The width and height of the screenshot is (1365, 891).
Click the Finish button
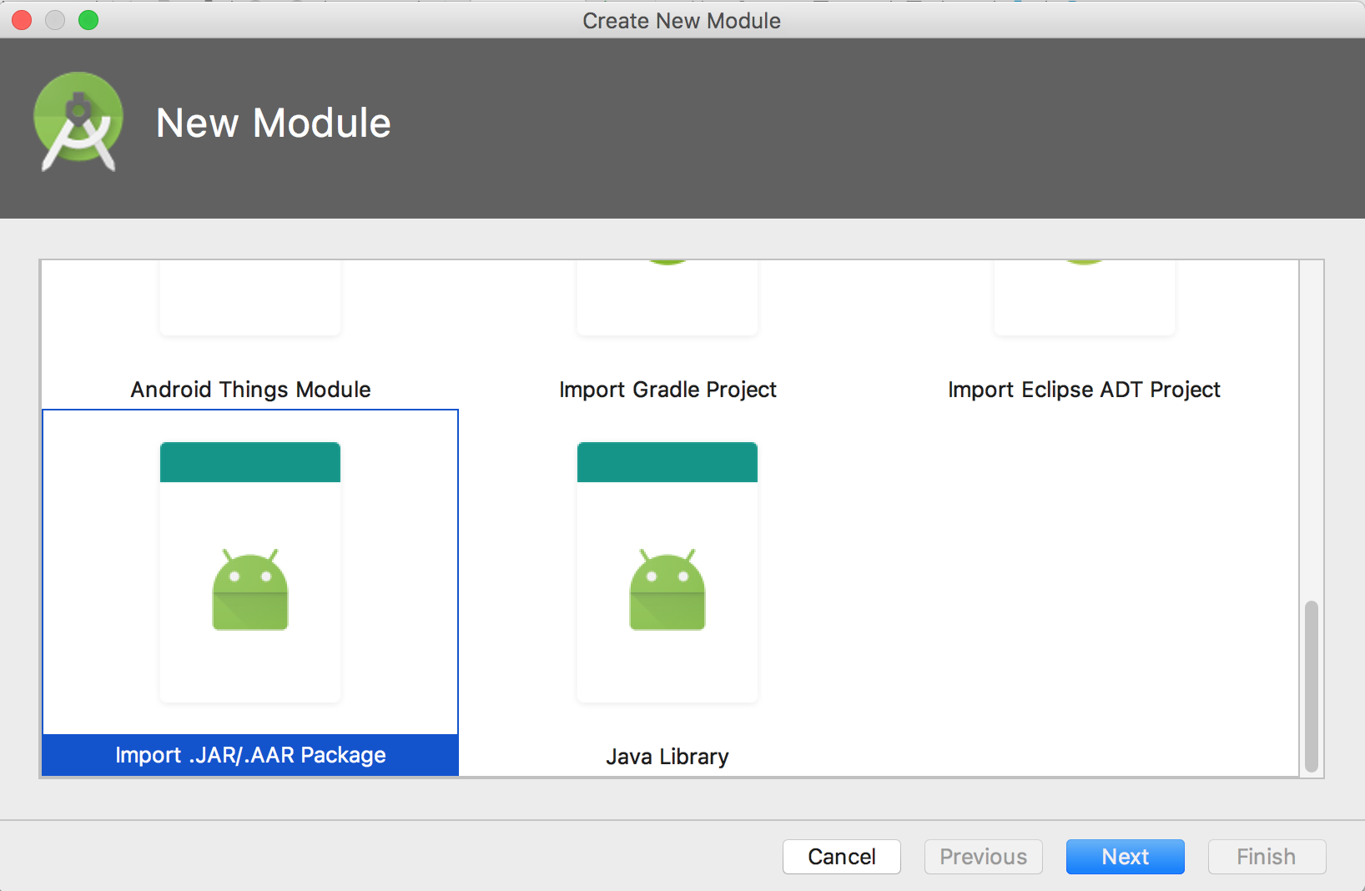click(x=1267, y=857)
